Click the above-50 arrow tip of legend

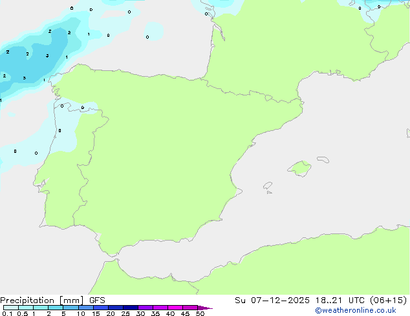pos(205,308)
